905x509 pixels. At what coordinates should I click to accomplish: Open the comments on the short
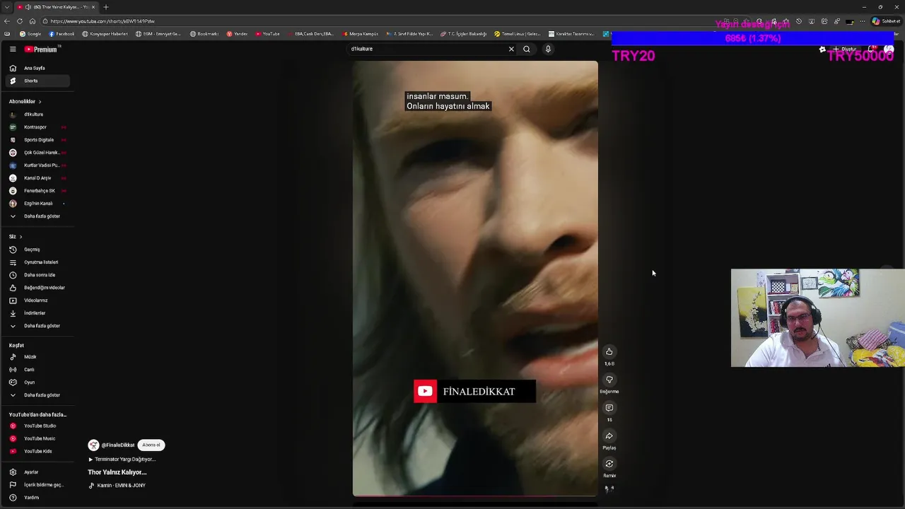coord(609,408)
